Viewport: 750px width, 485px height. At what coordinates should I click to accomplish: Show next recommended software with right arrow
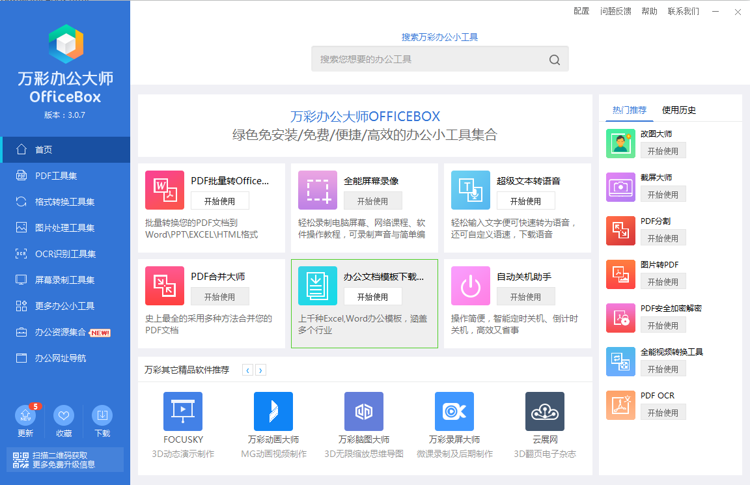260,370
